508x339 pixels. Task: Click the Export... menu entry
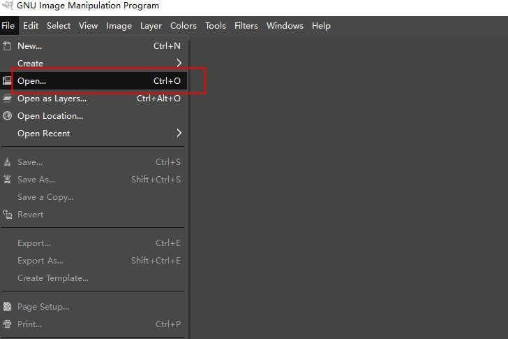[x=94, y=243]
